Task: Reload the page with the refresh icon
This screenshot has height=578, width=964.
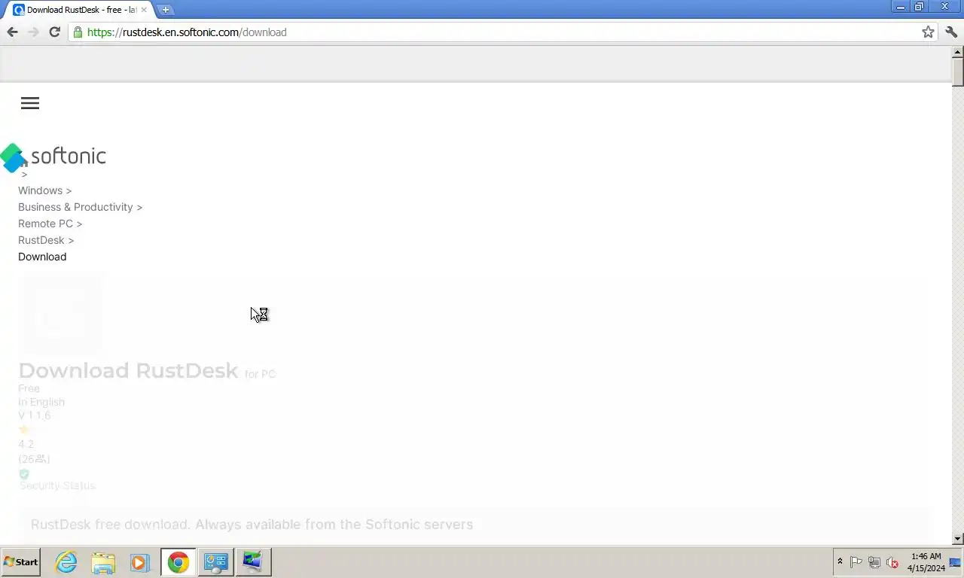Action: [54, 32]
